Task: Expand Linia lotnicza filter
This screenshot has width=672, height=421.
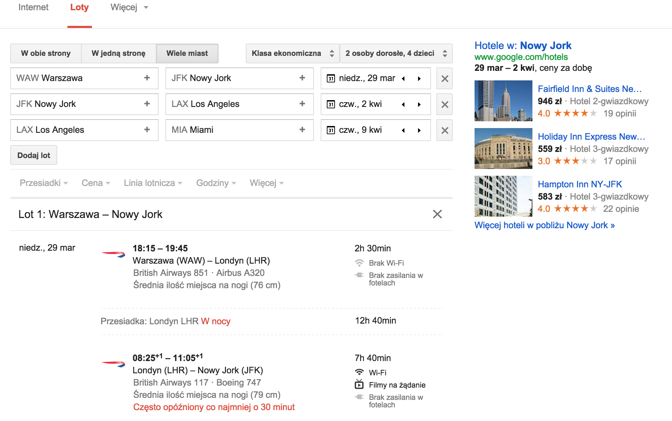Action: [153, 183]
